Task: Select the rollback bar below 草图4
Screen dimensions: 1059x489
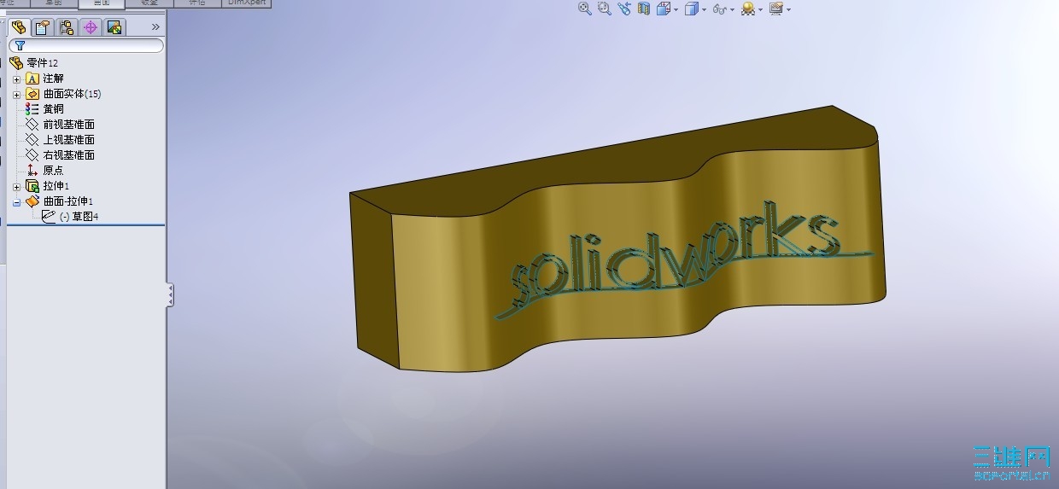Action: click(85, 225)
